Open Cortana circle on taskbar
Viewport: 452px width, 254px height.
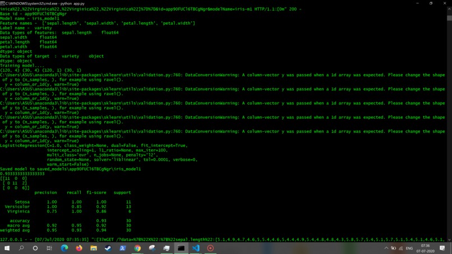pyautogui.click(x=35, y=248)
